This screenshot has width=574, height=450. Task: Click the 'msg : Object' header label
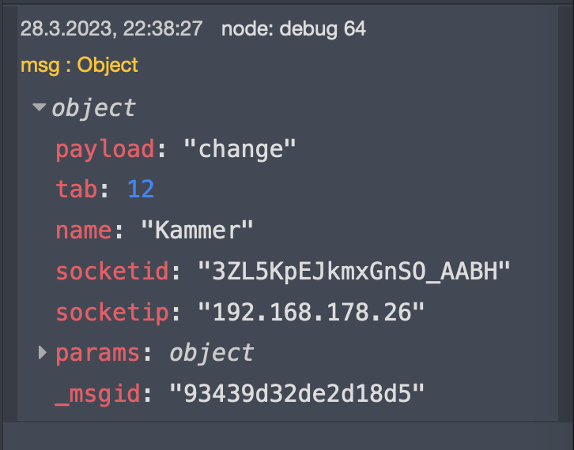coord(79,65)
